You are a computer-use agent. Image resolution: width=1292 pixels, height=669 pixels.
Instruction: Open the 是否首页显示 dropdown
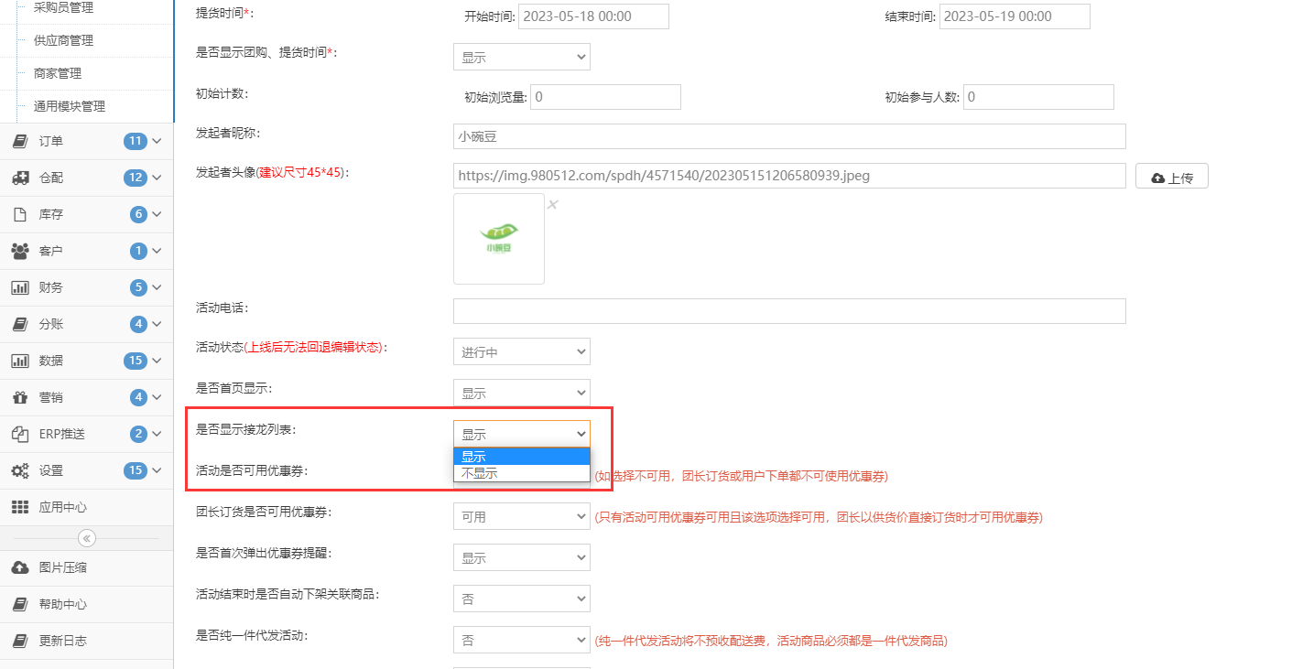pyautogui.click(x=522, y=393)
